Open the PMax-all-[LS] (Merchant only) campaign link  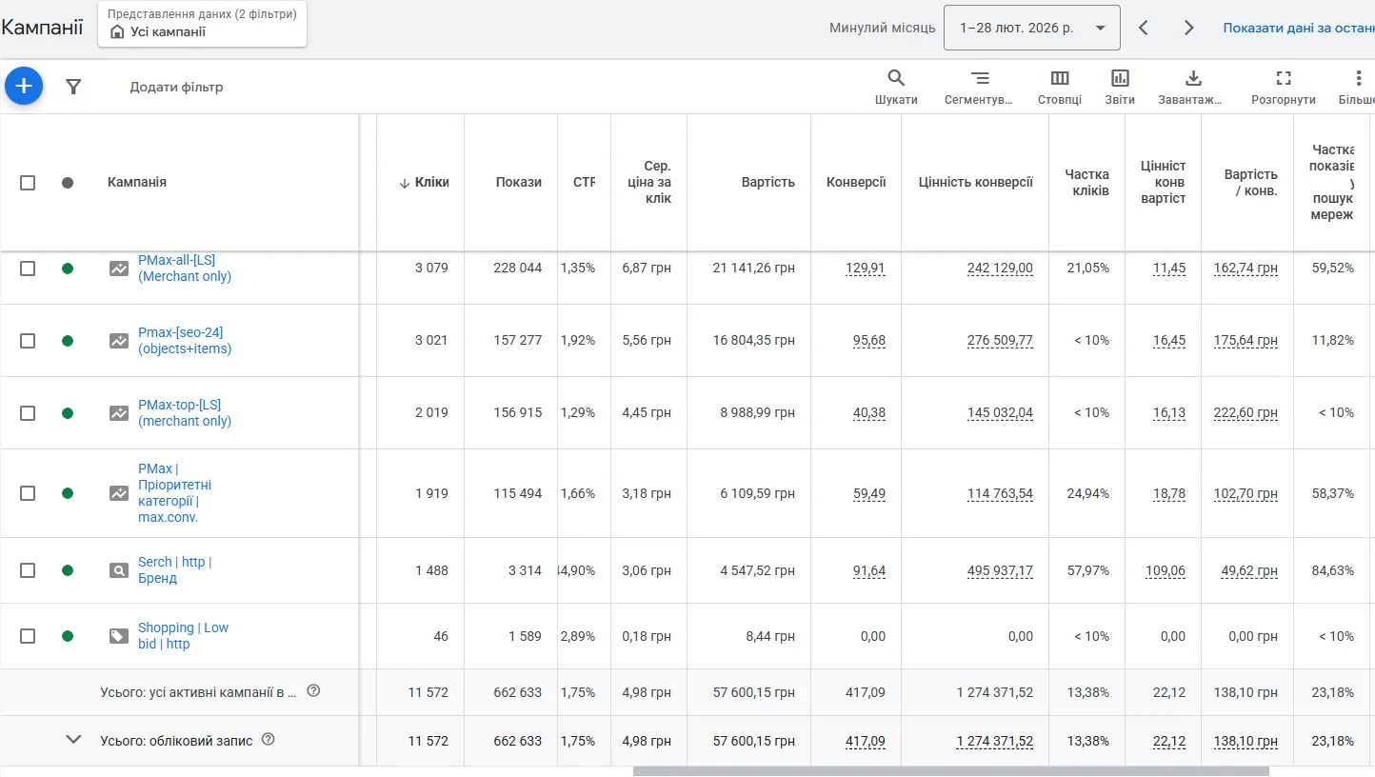coord(185,269)
